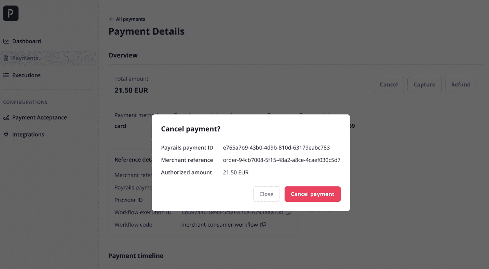The width and height of the screenshot is (489, 269).
Task: Go to Payment Acceptance configuration
Action: click(40, 117)
